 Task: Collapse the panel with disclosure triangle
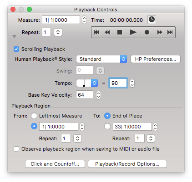pos(15,36)
